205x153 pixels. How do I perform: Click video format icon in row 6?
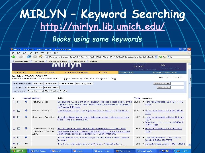[x=26, y=143]
